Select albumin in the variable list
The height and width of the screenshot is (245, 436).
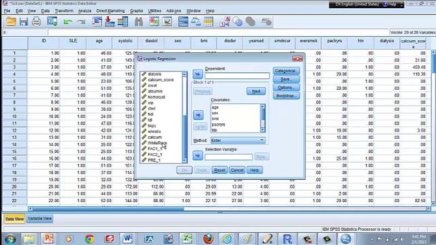pyautogui.click(x=155, y=91)
